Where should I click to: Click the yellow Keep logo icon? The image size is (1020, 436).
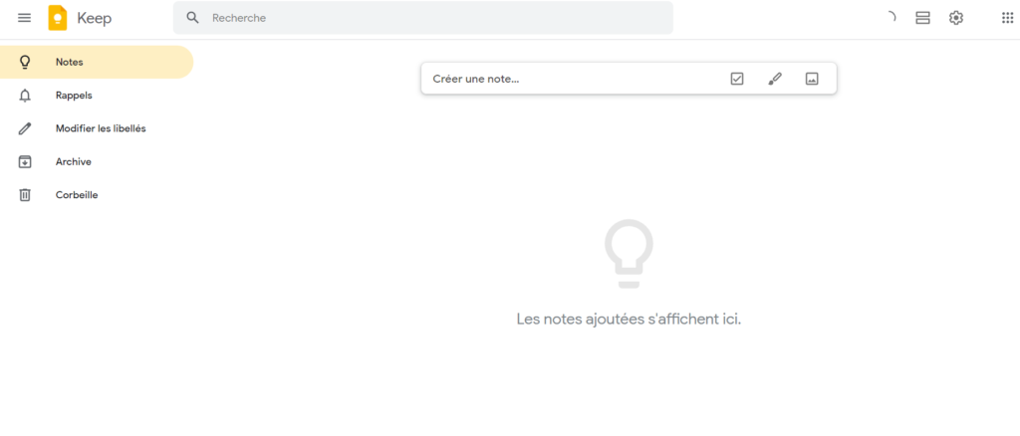point(58,18)
